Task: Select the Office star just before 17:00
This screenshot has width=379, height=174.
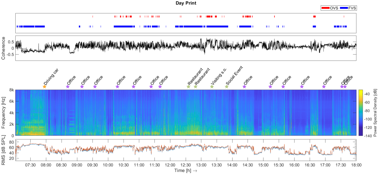Action: click(324, 87)
